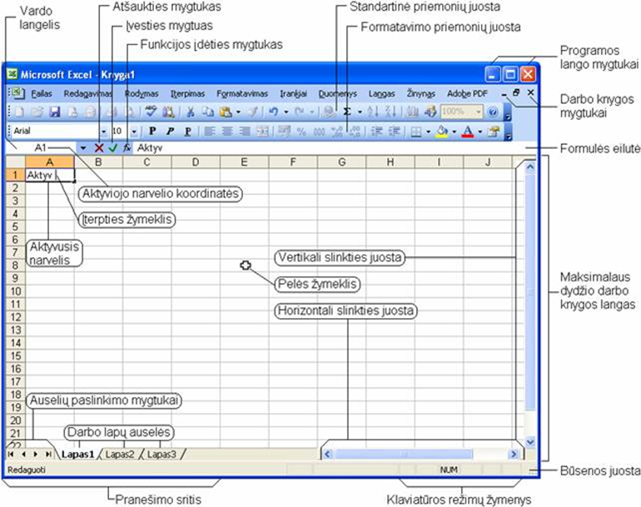641x507 pixels.
Task: Open the 100% zoom dropdown
Action: 478,112
